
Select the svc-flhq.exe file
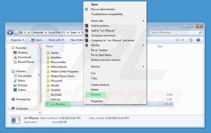click(56, 104)
